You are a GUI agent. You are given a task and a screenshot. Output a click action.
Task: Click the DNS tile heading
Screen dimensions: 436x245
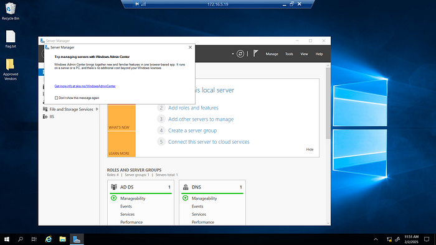pos(196,187)
